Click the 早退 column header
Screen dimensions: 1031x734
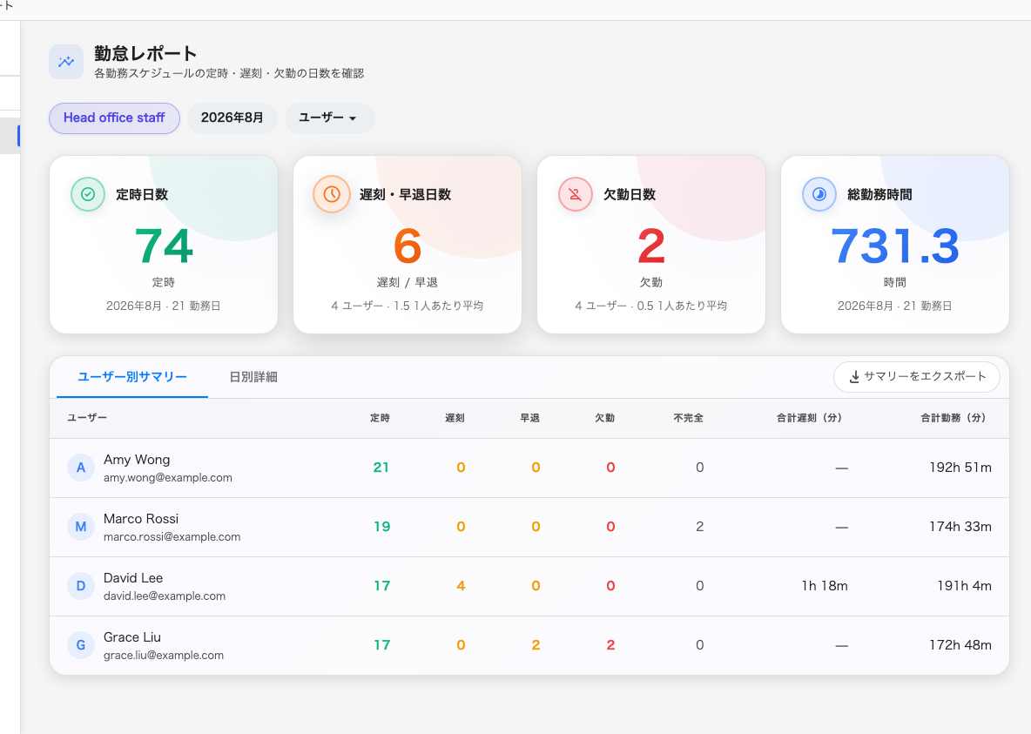pos(530,418)
